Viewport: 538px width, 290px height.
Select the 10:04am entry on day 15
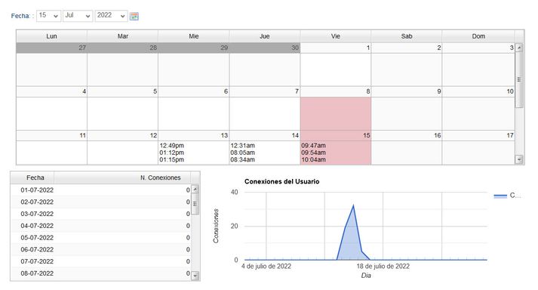pos(313,160)
